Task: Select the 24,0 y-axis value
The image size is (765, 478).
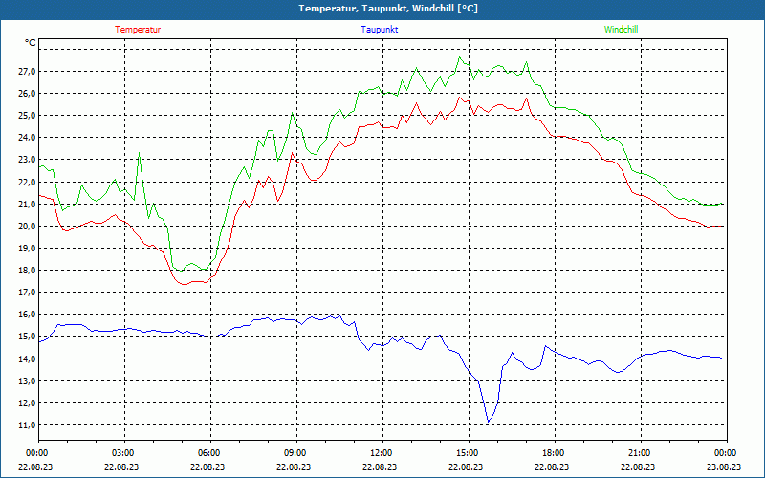Action: pyautogui.click(x=28, y=138)
